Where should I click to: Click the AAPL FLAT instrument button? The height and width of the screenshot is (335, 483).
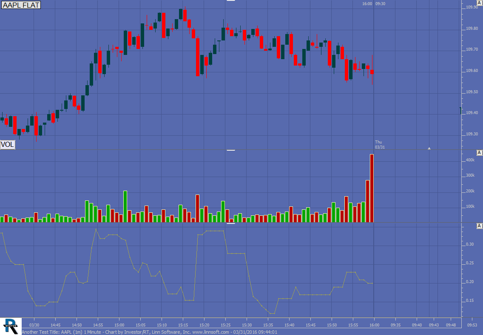click(21, 5)
